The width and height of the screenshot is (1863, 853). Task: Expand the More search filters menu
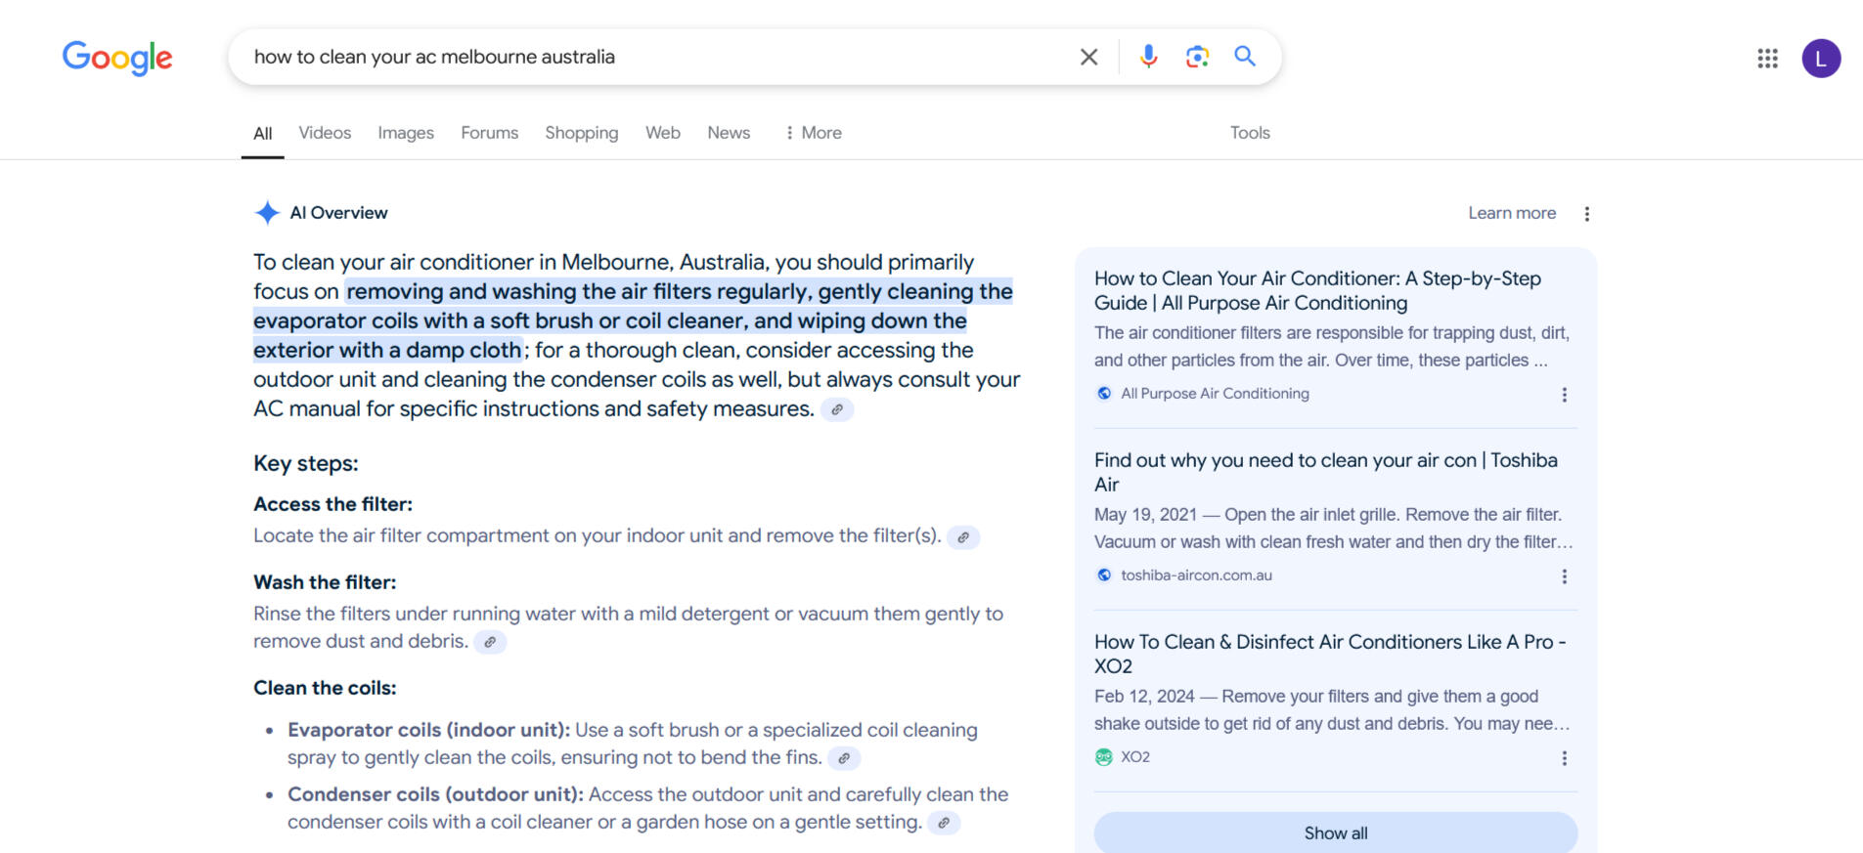coord(814,133)
